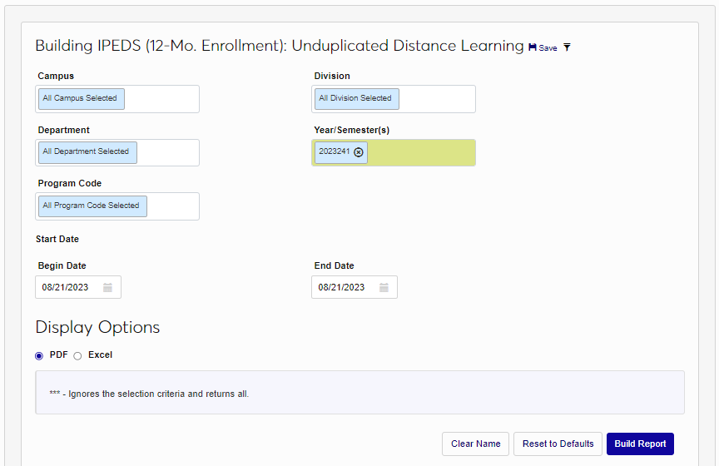
Task: Open calendar picker for End Date
Action: tap(384, 288)
